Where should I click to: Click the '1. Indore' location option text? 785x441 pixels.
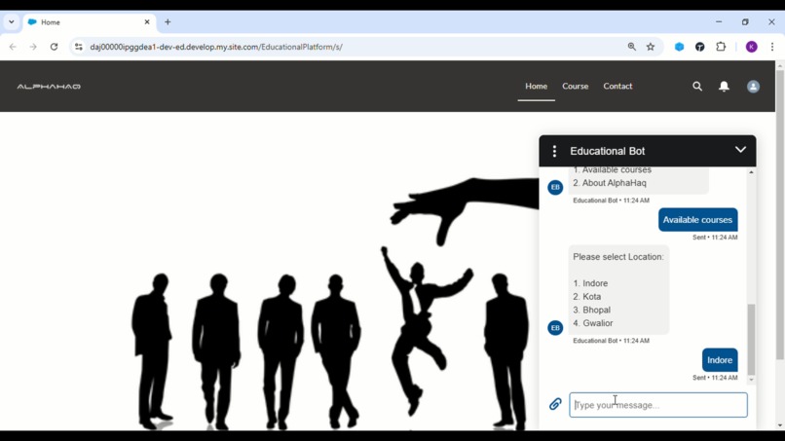(x=590, y=283)
